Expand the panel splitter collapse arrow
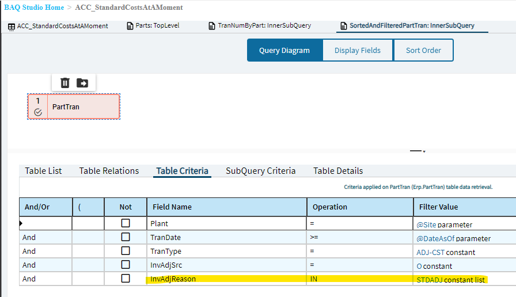 tap(424, 152)
